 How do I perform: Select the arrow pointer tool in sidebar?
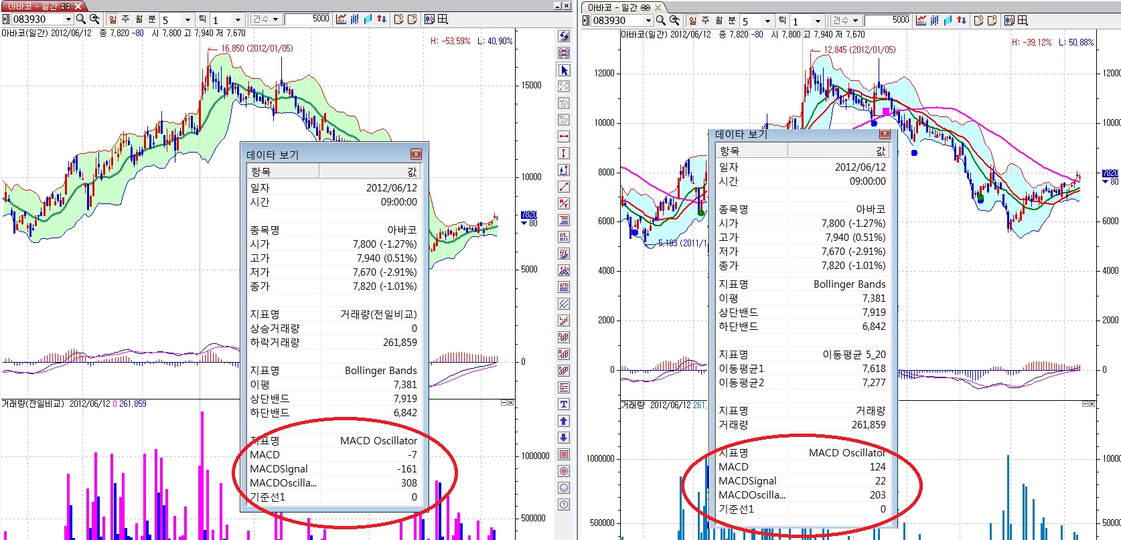(x=564, y=70)
